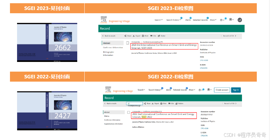Viewport: 270px width, 140px height.
Task: Select Supplementary Information tab in SGEI 2022
Action: pos(114,124)
